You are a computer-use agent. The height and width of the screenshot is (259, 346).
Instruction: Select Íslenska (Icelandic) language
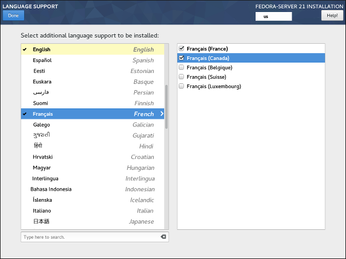[x=93, y=200]
